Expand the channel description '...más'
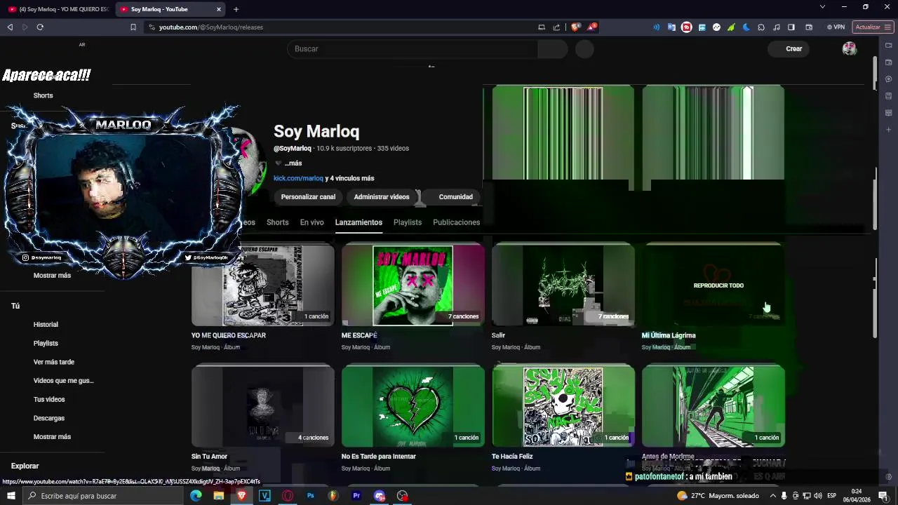Screen dimensions: 898x505 click(x=293, y=163)
